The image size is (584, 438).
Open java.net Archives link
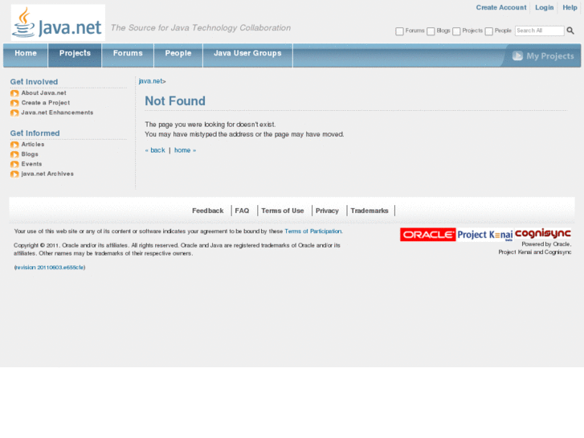click(x=47, y=174)
